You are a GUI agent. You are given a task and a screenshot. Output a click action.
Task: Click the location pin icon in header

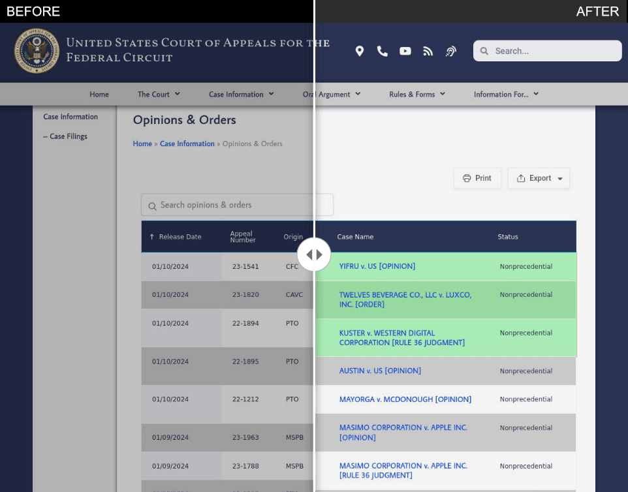tap(359, 51)
